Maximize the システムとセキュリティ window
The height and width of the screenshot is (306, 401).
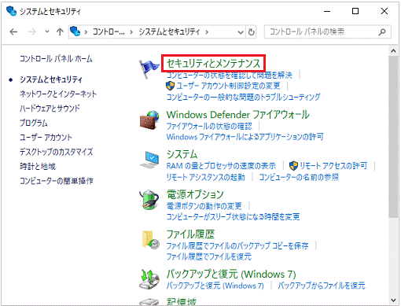coord(355,11)
